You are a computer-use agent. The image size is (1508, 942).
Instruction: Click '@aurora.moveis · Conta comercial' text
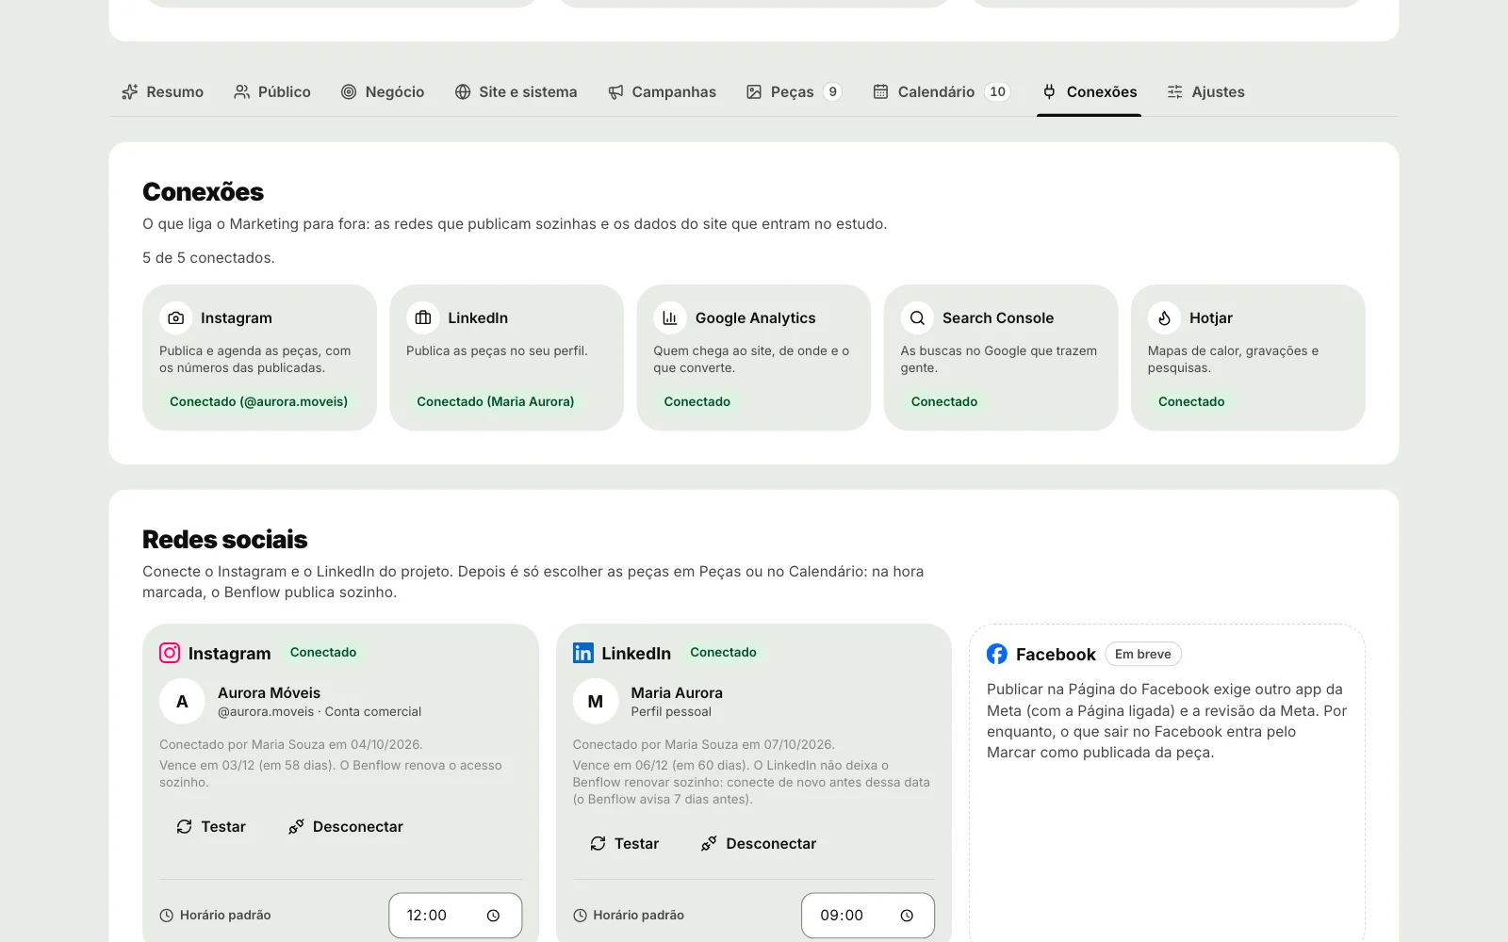(x=320, y=712)
